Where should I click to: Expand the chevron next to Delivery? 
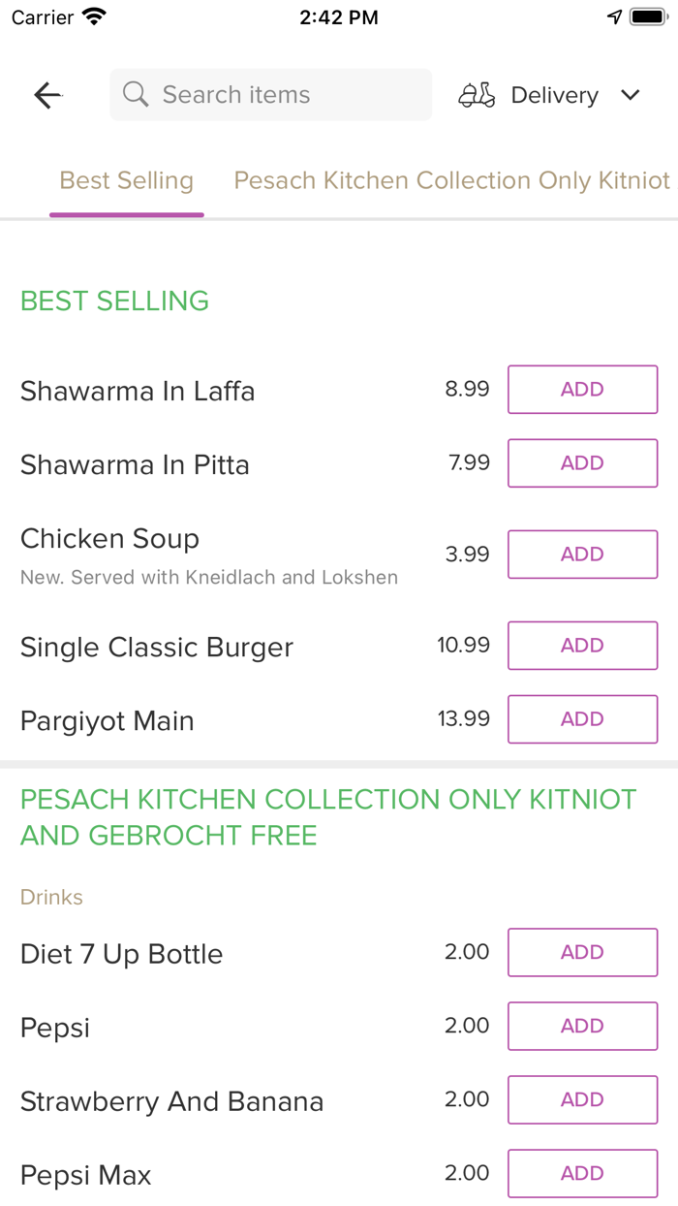coord(630,95)
